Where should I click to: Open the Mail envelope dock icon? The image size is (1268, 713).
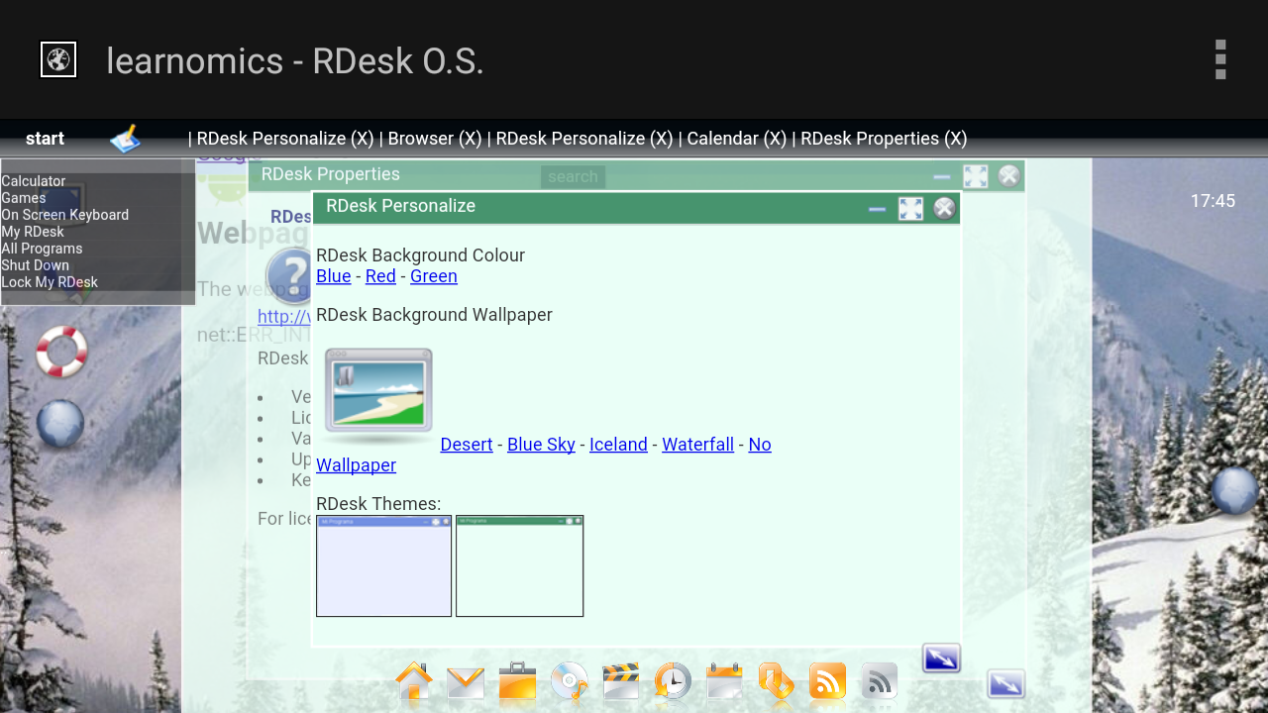466,682
